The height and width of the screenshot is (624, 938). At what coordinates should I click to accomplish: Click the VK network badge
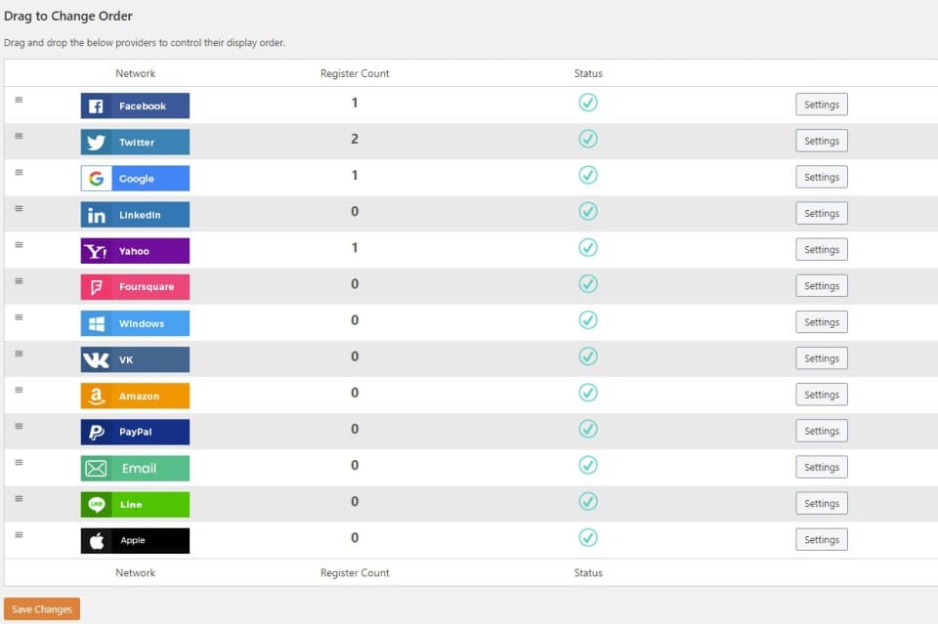135,359
